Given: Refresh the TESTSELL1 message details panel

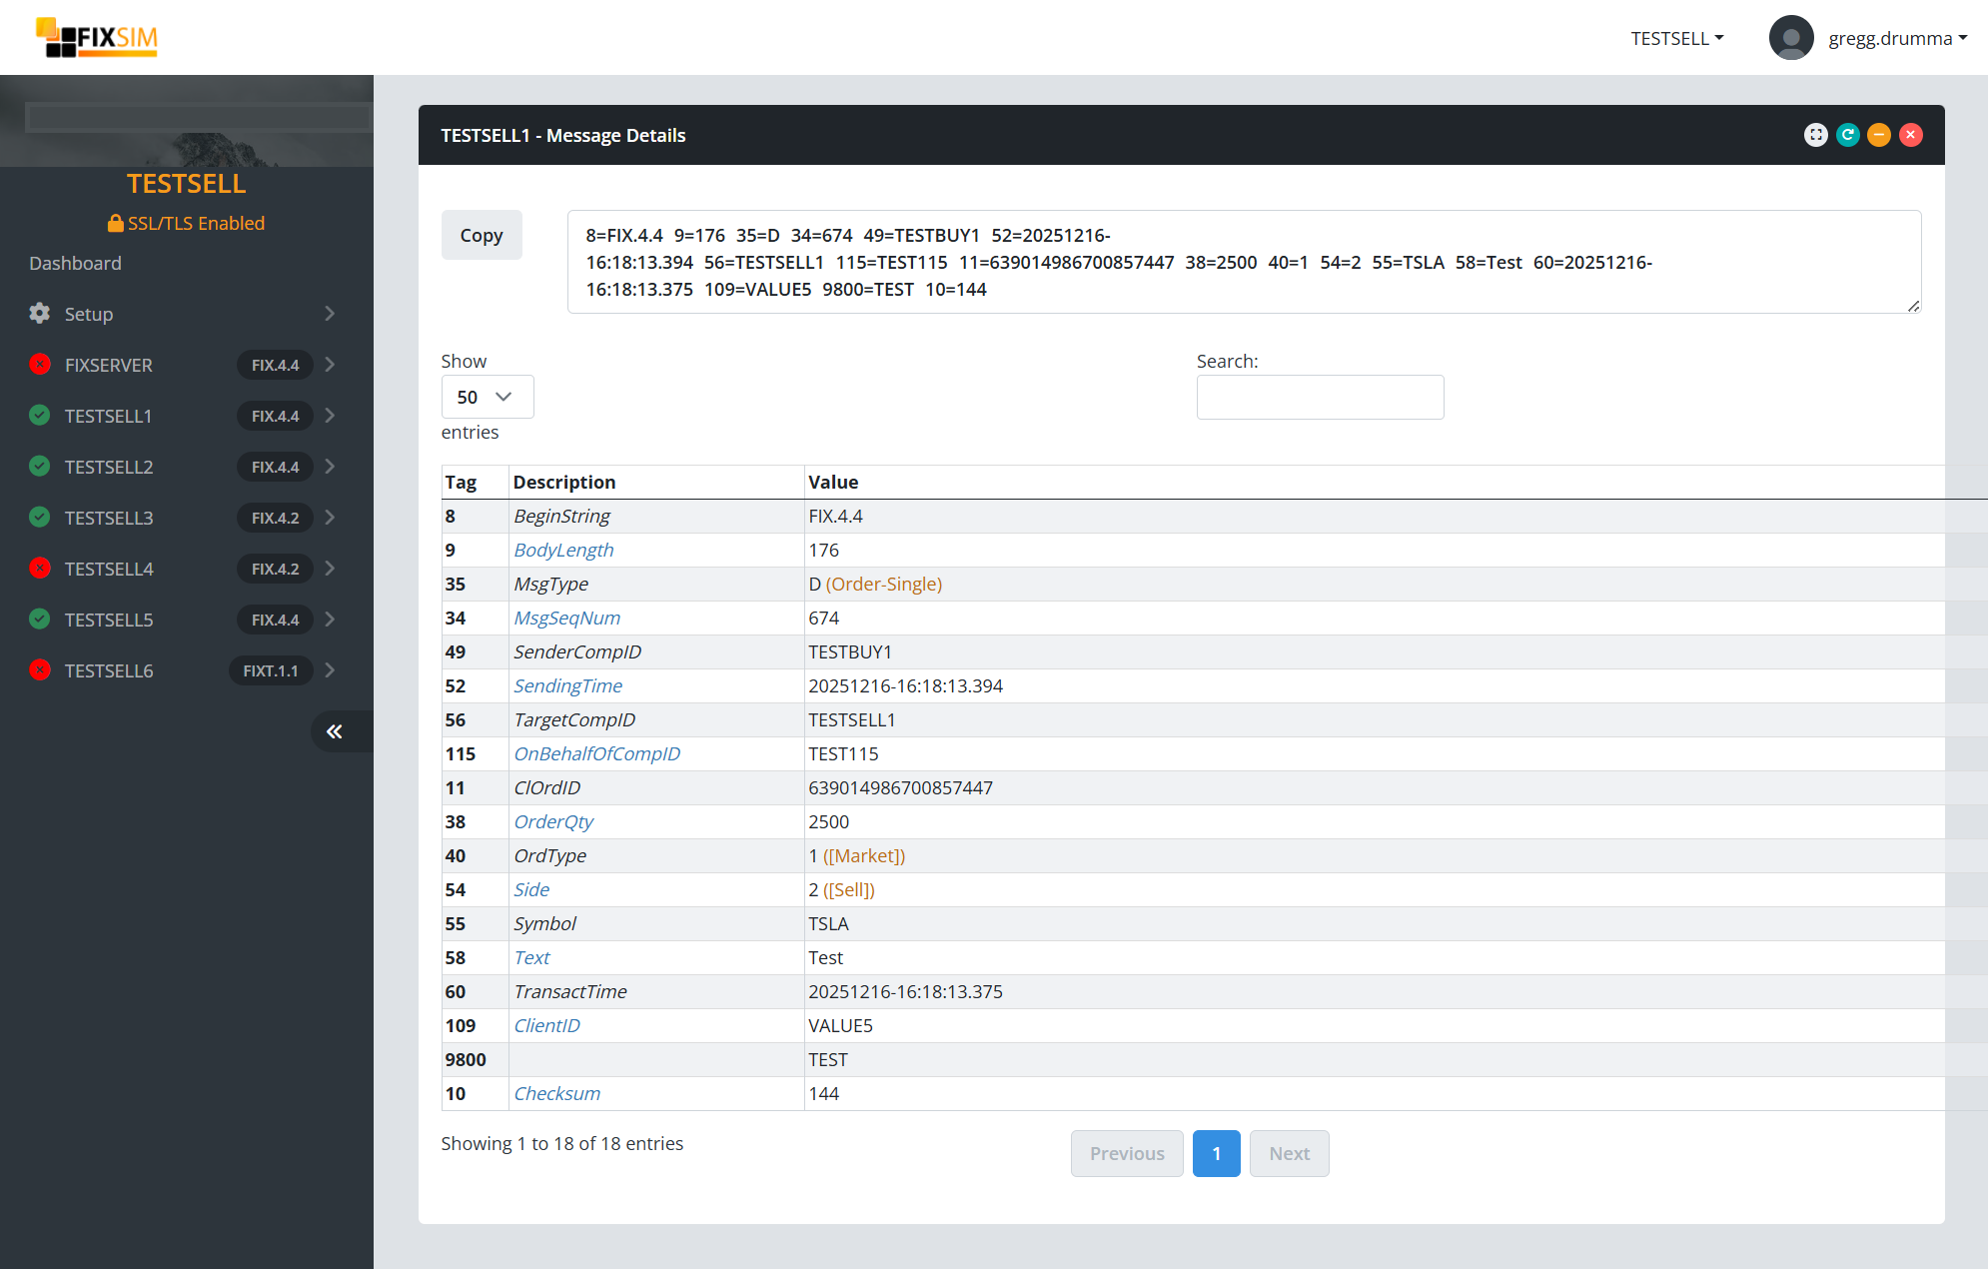Looking at the screenshot, I should 1847,135.
